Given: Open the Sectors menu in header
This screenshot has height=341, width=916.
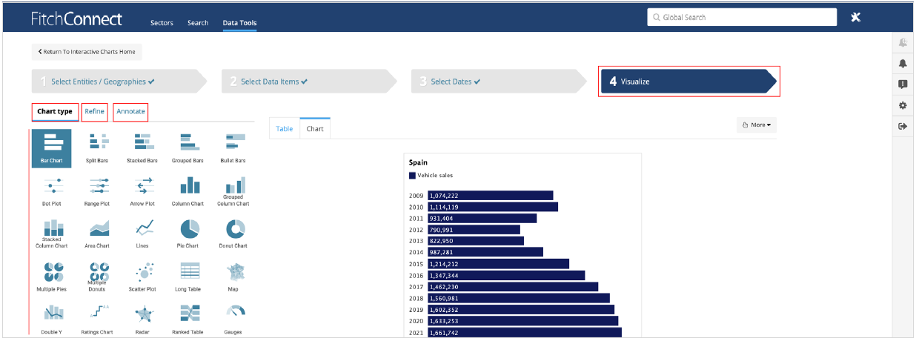Looking at the screenshot, I should point(162,23).
